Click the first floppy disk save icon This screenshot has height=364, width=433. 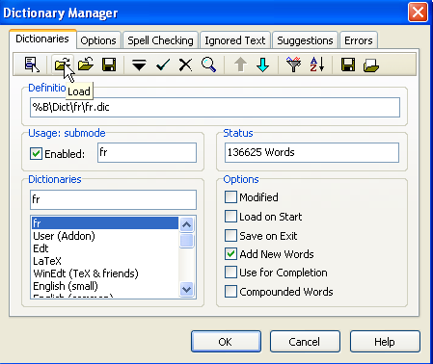(109, 65)
